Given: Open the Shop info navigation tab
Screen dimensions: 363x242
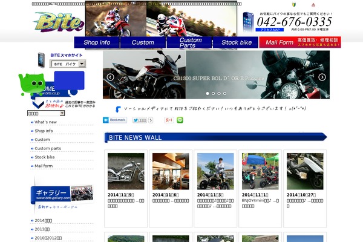Looking at the screenshot, I should point(97,42).
